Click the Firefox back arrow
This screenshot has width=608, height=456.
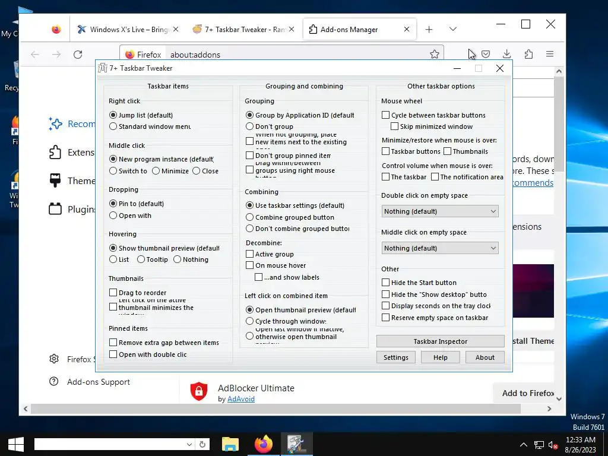point(35,54)
